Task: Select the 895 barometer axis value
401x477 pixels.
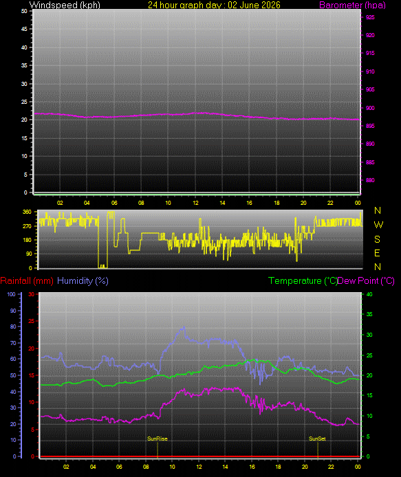Action: 370,126
